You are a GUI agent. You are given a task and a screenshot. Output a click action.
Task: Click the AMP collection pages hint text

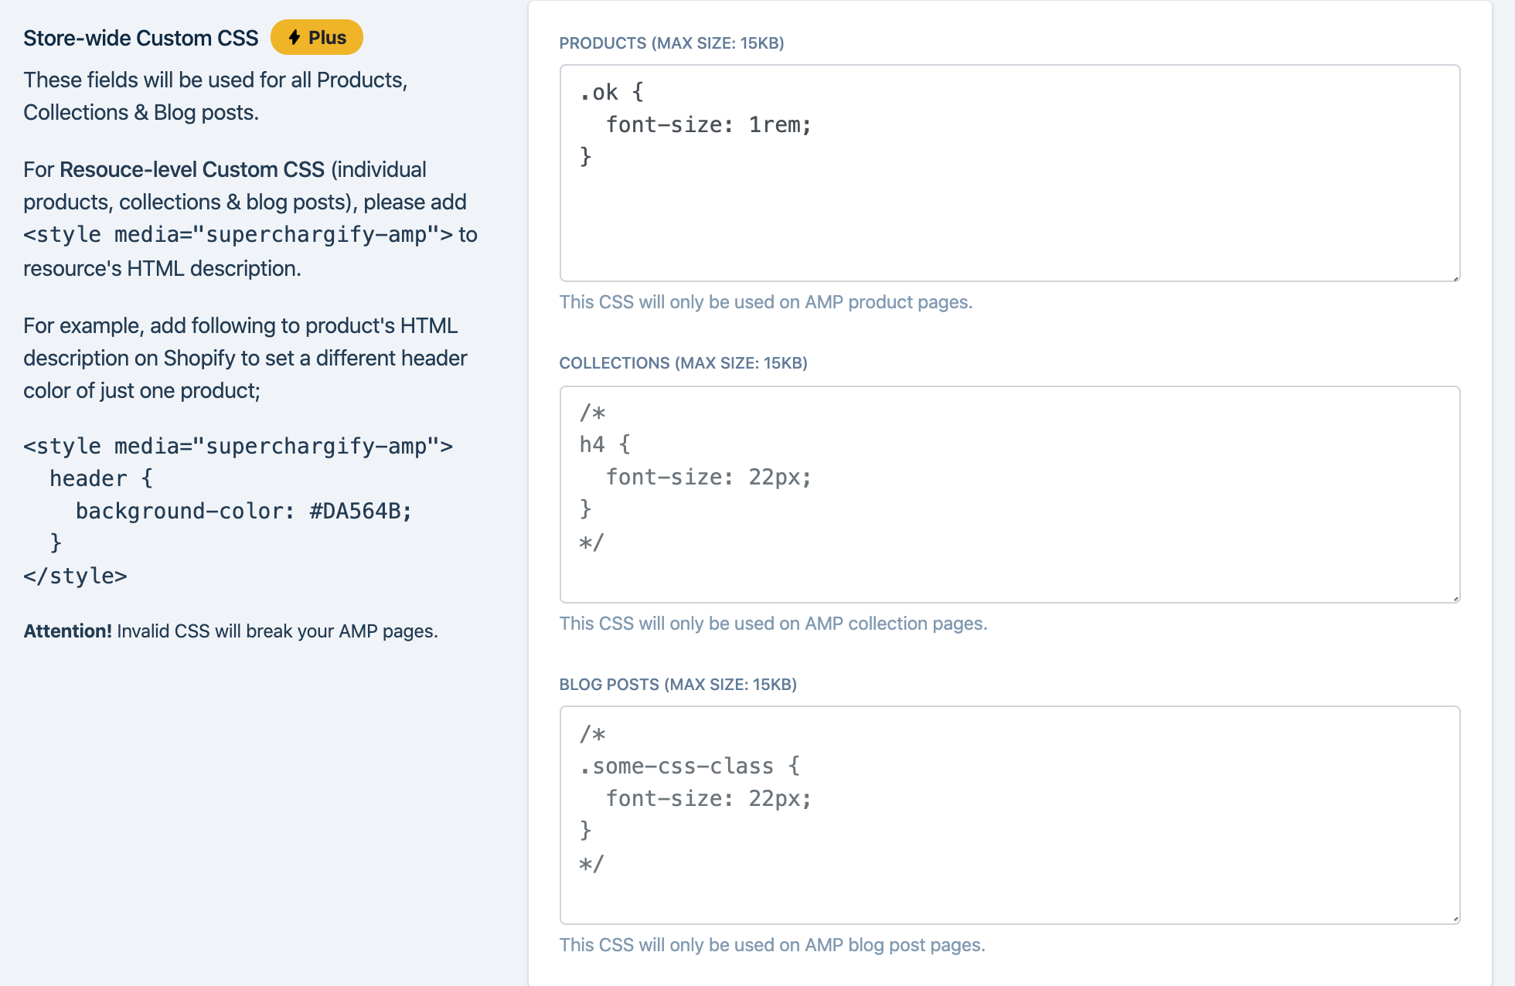[773, 624]
